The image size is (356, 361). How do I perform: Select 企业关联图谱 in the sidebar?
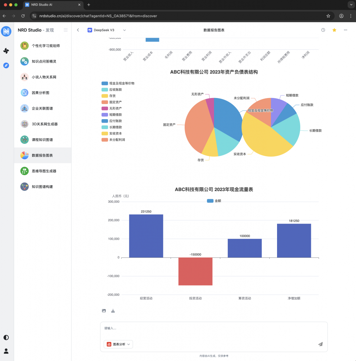[x=42, y=109]
